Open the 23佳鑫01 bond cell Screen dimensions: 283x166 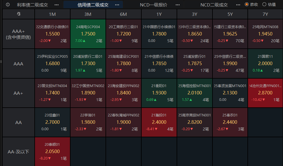pos(52,122)
